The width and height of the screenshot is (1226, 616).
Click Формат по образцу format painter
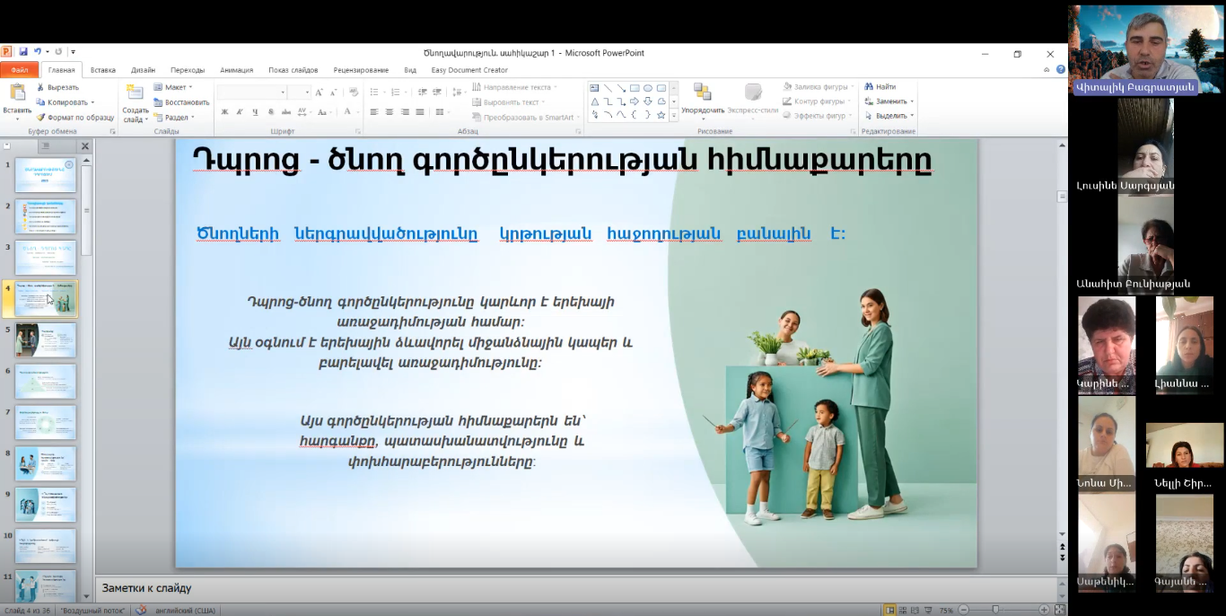tap(75, 117)
